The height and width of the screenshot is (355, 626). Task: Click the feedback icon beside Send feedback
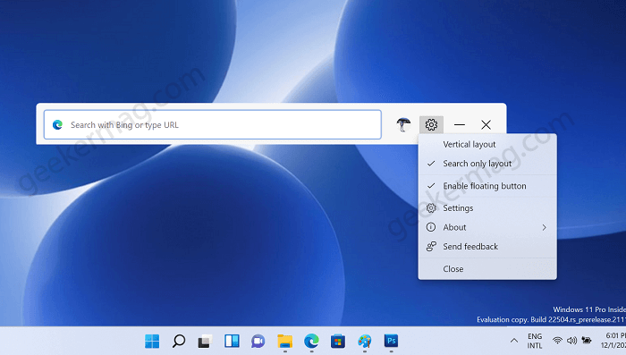tap(431, 247)
